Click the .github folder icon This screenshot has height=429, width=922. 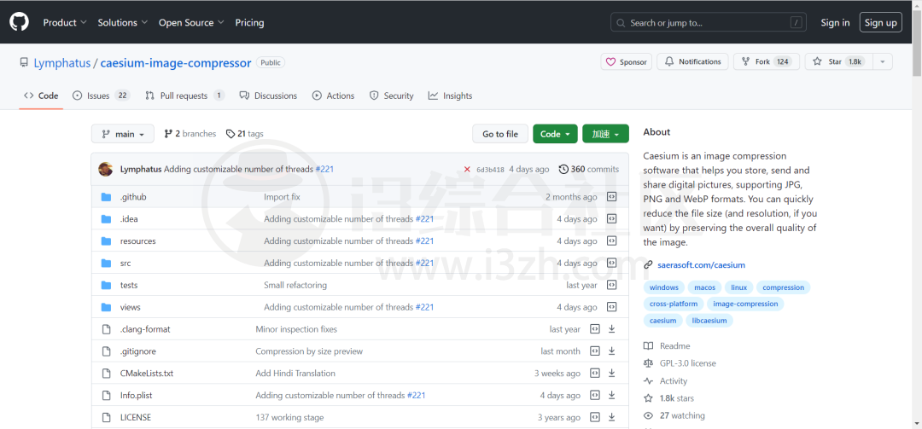click(x=106, y=197)
